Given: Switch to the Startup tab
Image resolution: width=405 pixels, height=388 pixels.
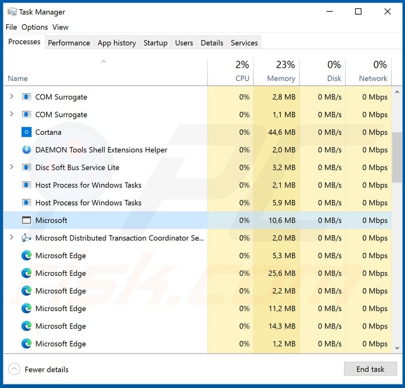Looking at the screenshot, I should (155, 43).
